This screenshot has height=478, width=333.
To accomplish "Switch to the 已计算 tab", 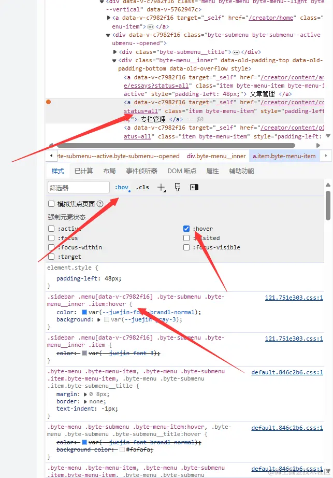I will [84, 171].
